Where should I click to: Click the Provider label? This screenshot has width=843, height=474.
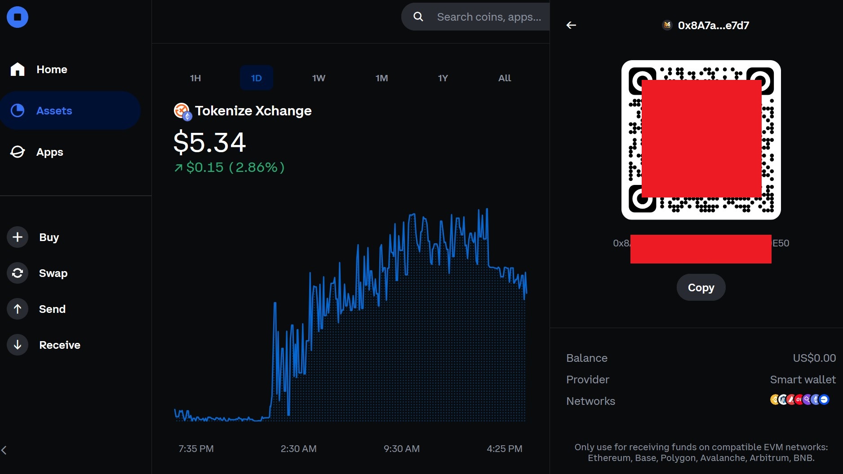[588, 380]
